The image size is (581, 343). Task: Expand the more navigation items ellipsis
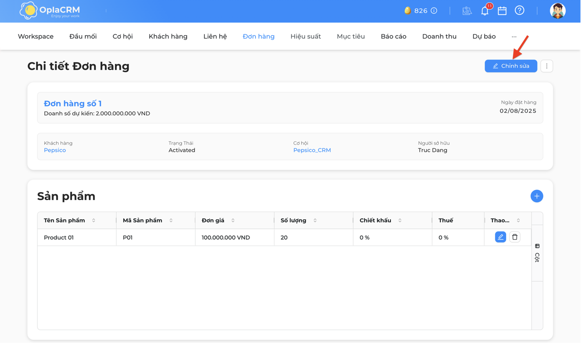tap(514, 36)
